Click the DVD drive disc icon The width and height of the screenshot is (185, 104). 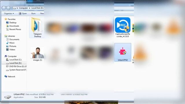(7, 66)
